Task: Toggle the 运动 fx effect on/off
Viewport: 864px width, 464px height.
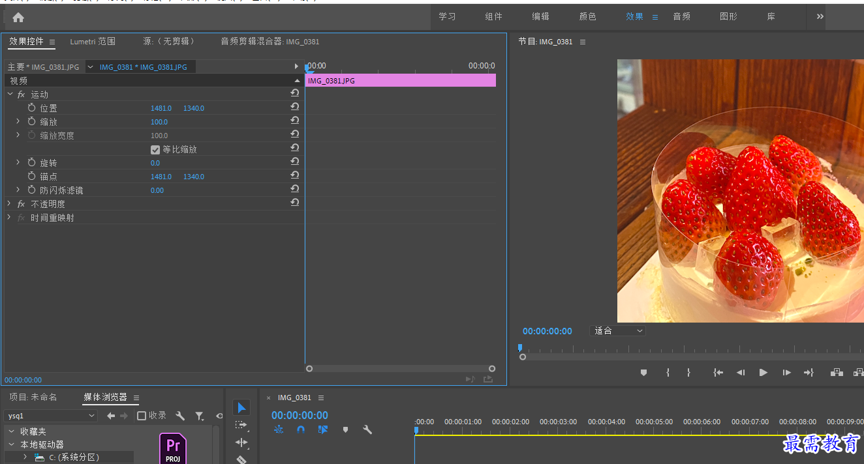Action: tap(21, 94)
